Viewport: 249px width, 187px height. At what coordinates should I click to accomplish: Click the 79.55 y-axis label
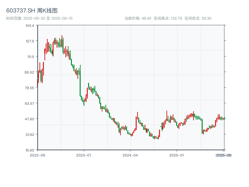click(x=30, y=88)
